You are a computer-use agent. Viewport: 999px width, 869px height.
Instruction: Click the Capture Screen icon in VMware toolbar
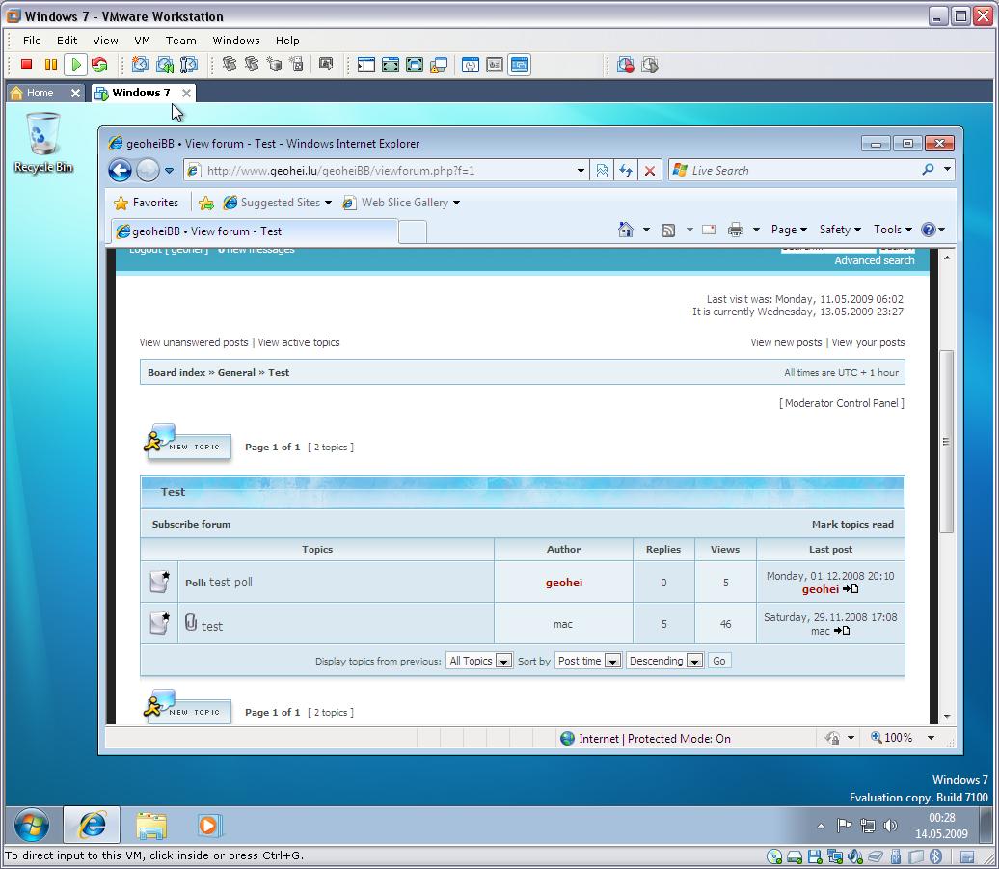point(326,64)
